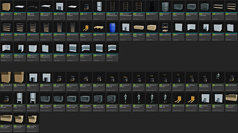Select the SM_PalletRack8x asset
The height and width of the screenshot is (133, 238).
[x=73, y=31]
